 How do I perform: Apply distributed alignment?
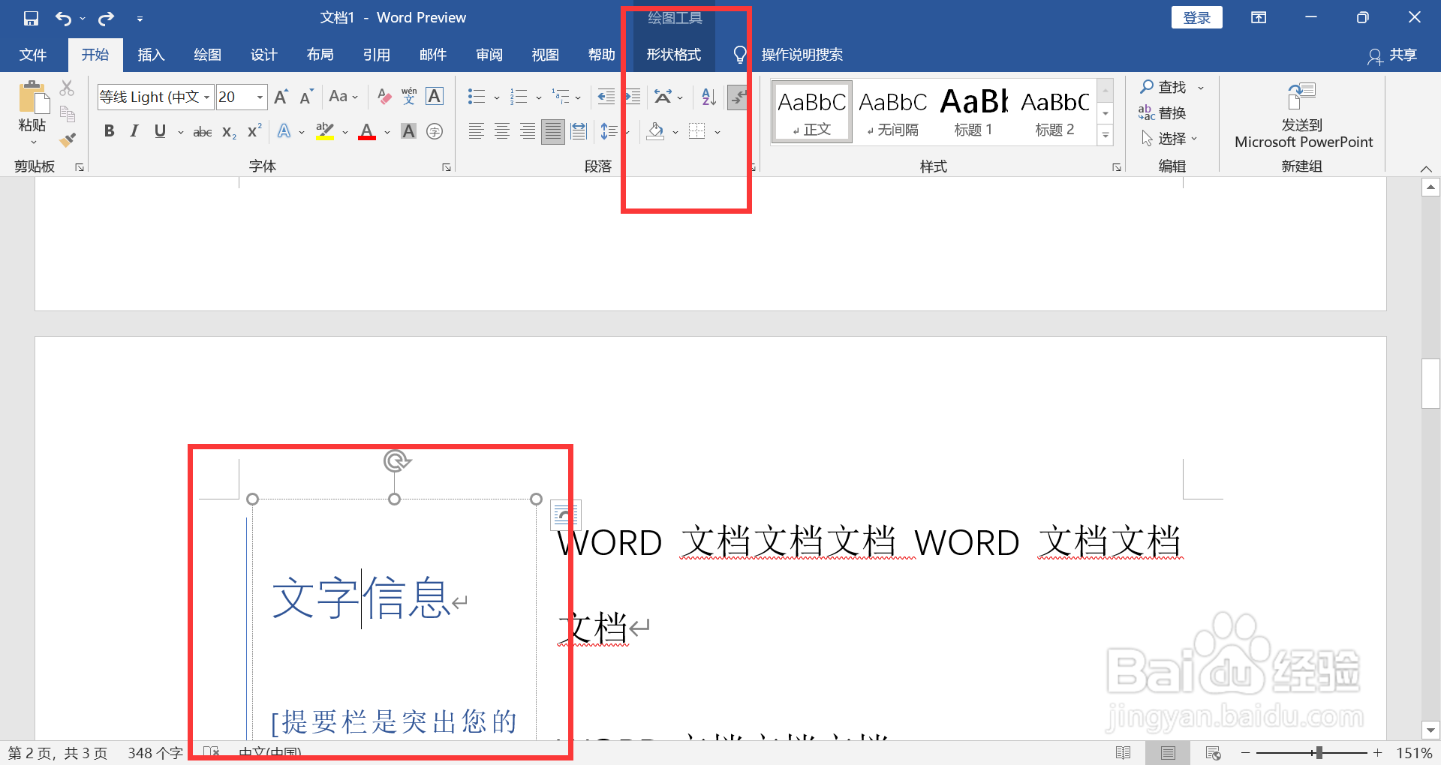(x=579, y=132)
